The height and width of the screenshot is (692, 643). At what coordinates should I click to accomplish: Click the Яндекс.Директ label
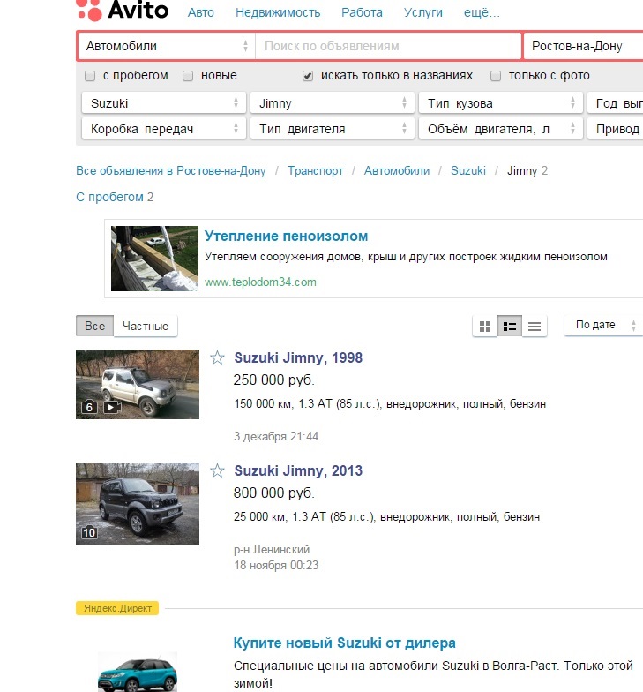pyautogui.click(x=117, y=608)
